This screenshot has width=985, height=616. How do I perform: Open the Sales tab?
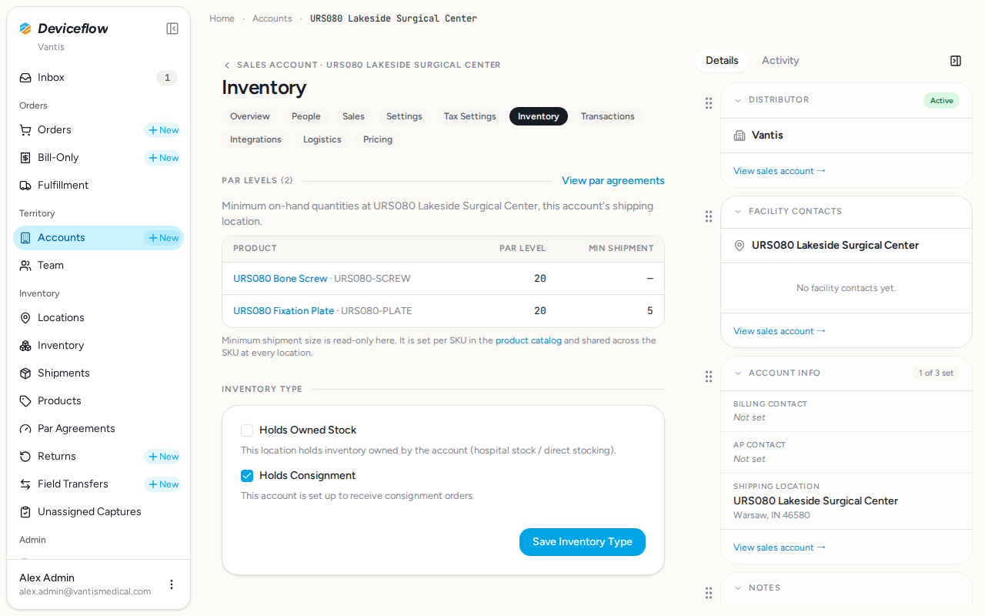[353, 116]
